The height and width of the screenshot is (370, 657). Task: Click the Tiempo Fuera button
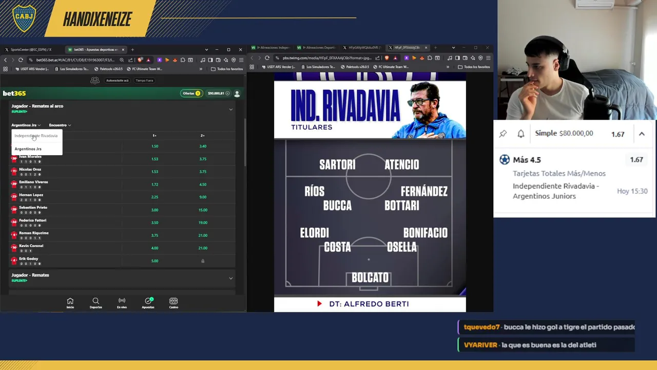click(x=144, y=81)
